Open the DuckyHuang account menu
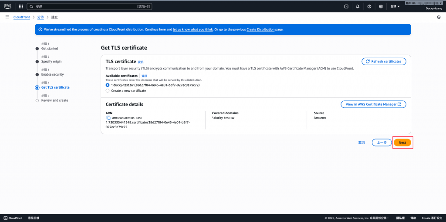This screenshot has height=222, width=446. point(433,9)
